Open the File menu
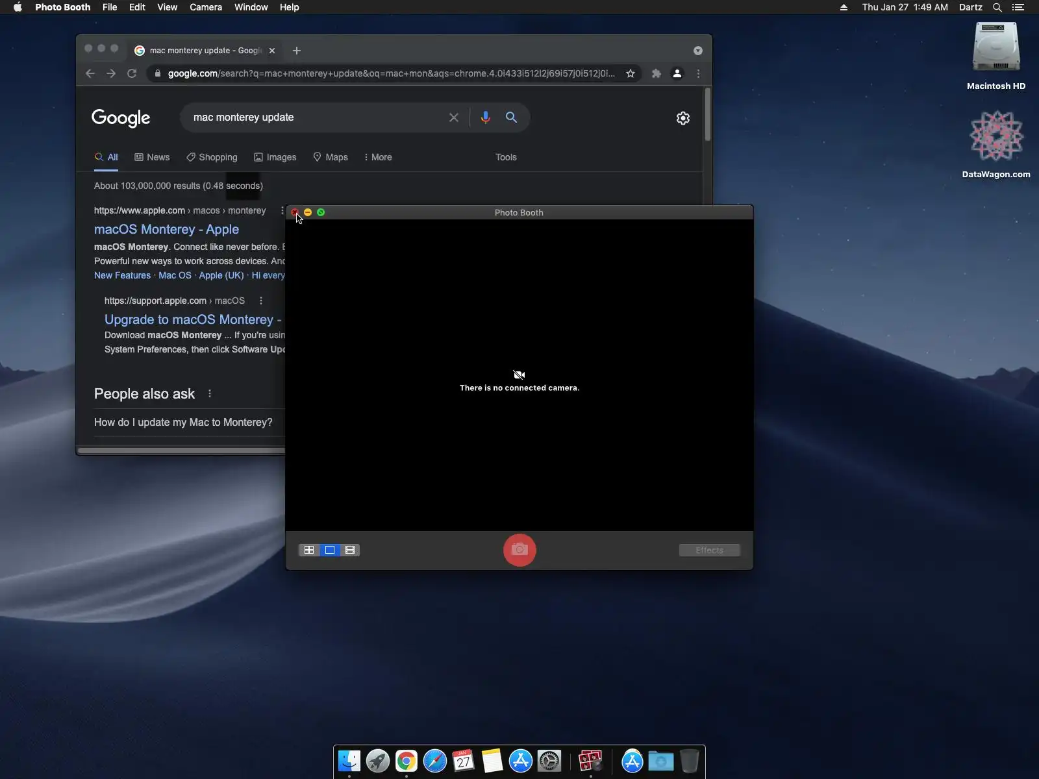The width and height of the screenshot is (1039, 779). pyautogui.click(x=110, y=7)
